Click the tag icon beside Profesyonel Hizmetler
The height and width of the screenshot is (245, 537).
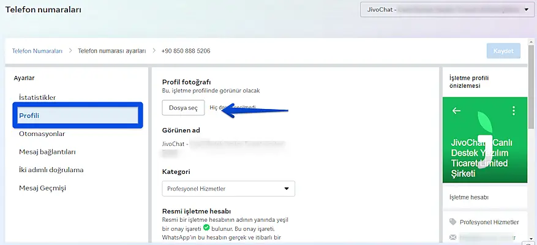(x=453, y=222)
